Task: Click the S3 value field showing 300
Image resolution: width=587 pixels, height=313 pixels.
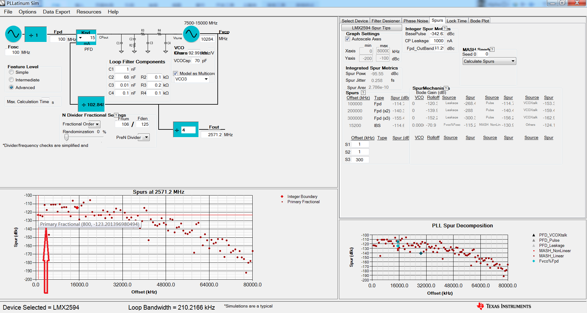Action: tap(360, 160)
